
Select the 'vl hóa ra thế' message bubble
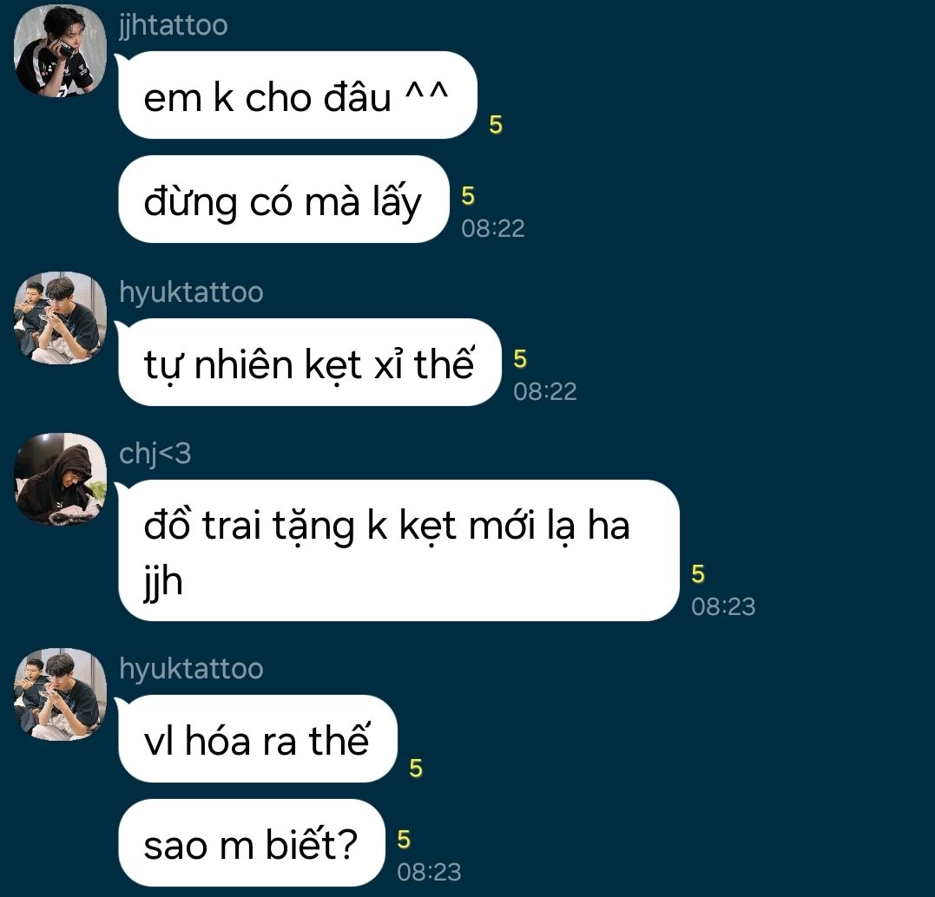(x=258, y=738)
